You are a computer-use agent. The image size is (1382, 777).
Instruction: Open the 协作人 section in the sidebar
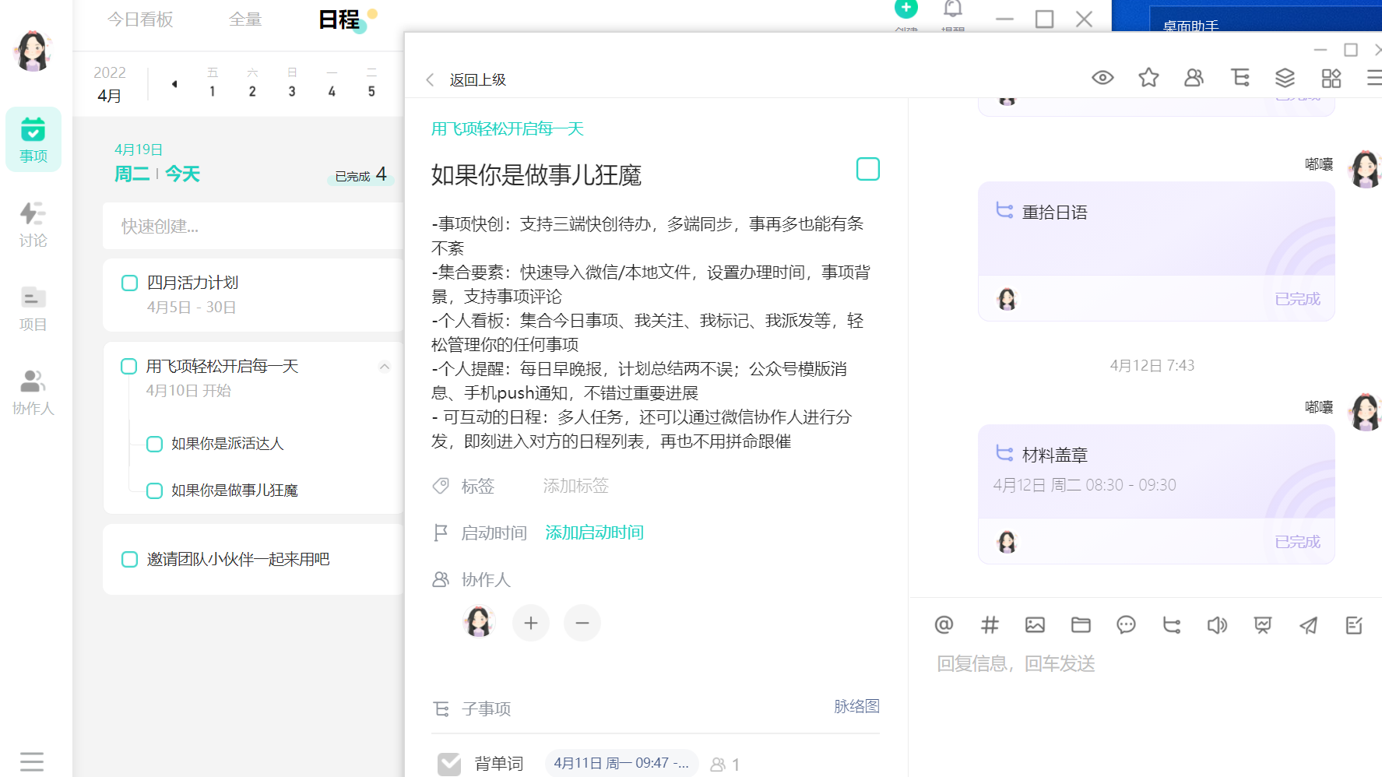(x=33, y=392)
